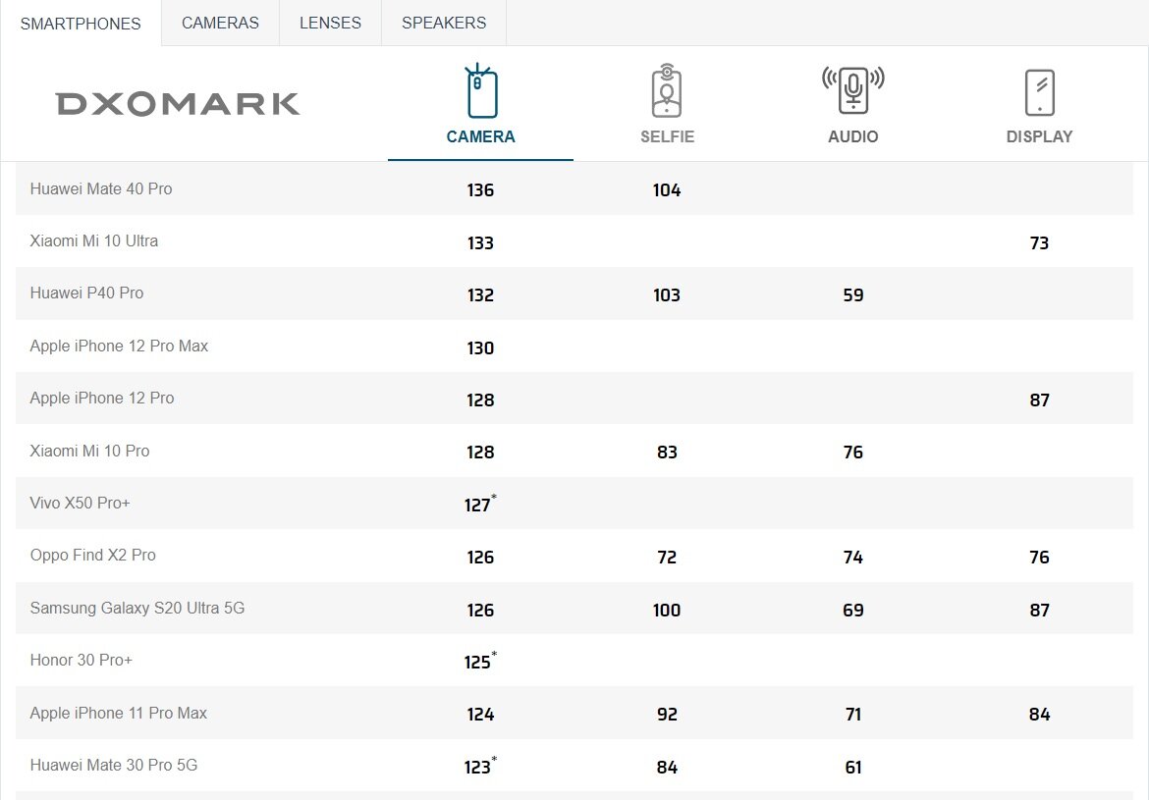Click Mate 40 Pro selfie score 104
This screenshot has height=800, width=1149.
click(667, 190)
